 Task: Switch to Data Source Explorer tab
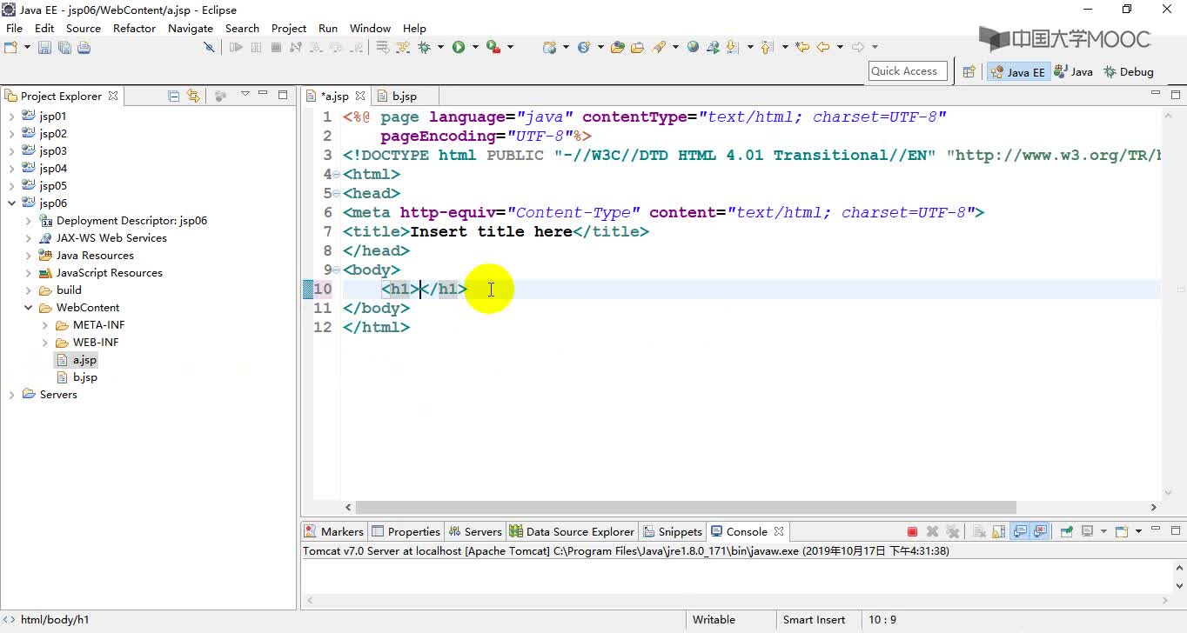pyautogui.click(x=572, y=531)
